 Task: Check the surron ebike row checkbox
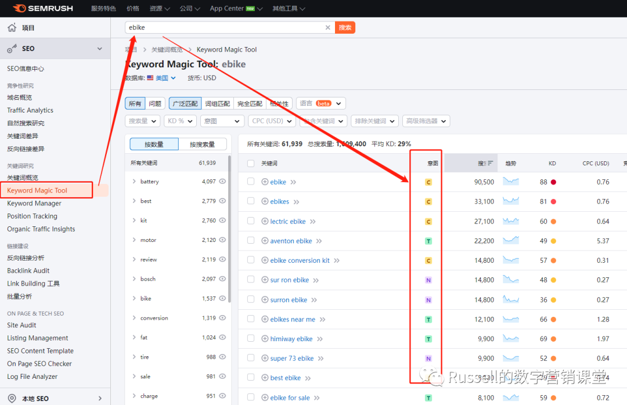[x=251, y=299]
